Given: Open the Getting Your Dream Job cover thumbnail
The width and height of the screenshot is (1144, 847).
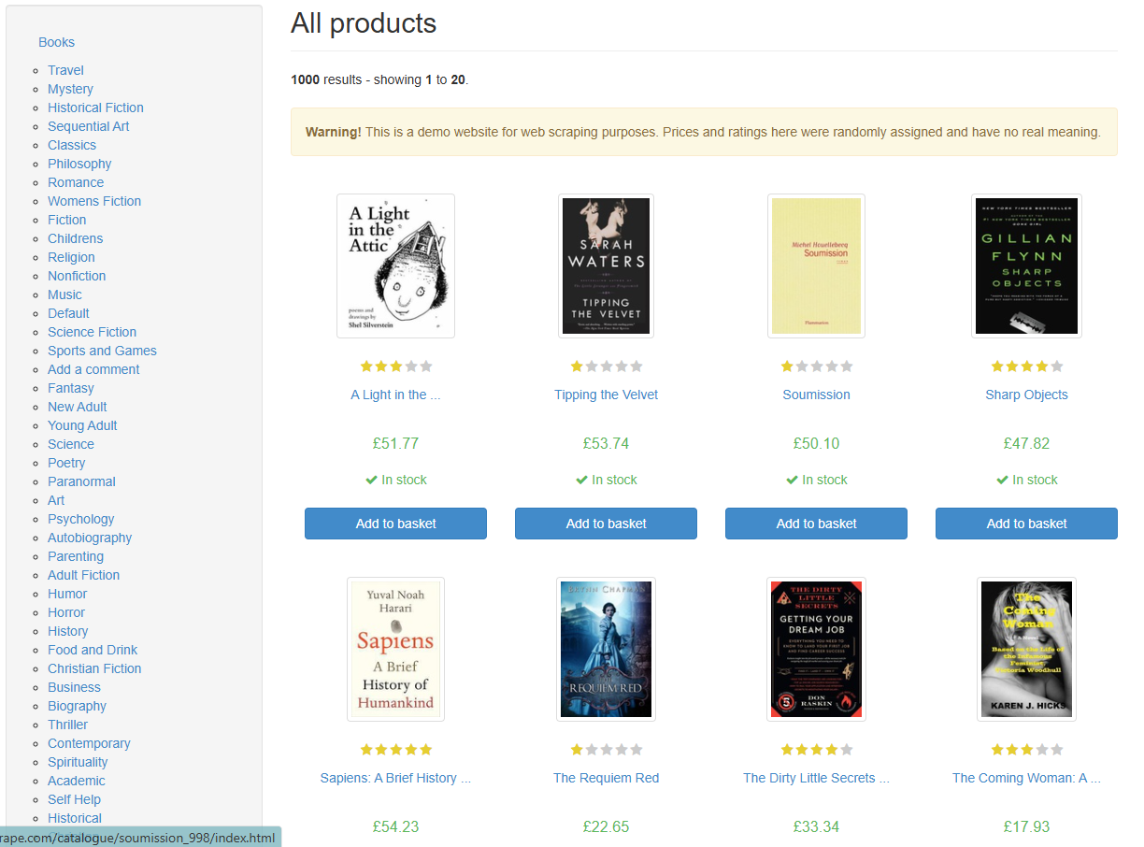Looking at the screenshot, I should [x=816, y=649].
